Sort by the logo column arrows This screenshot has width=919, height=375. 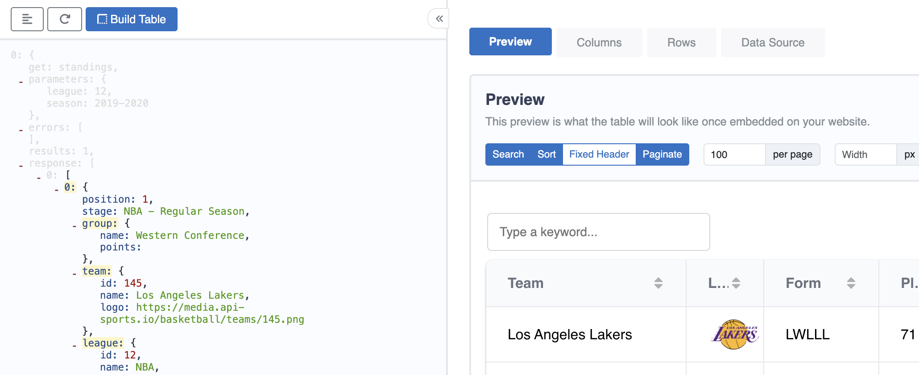click(x=736, y=283)
